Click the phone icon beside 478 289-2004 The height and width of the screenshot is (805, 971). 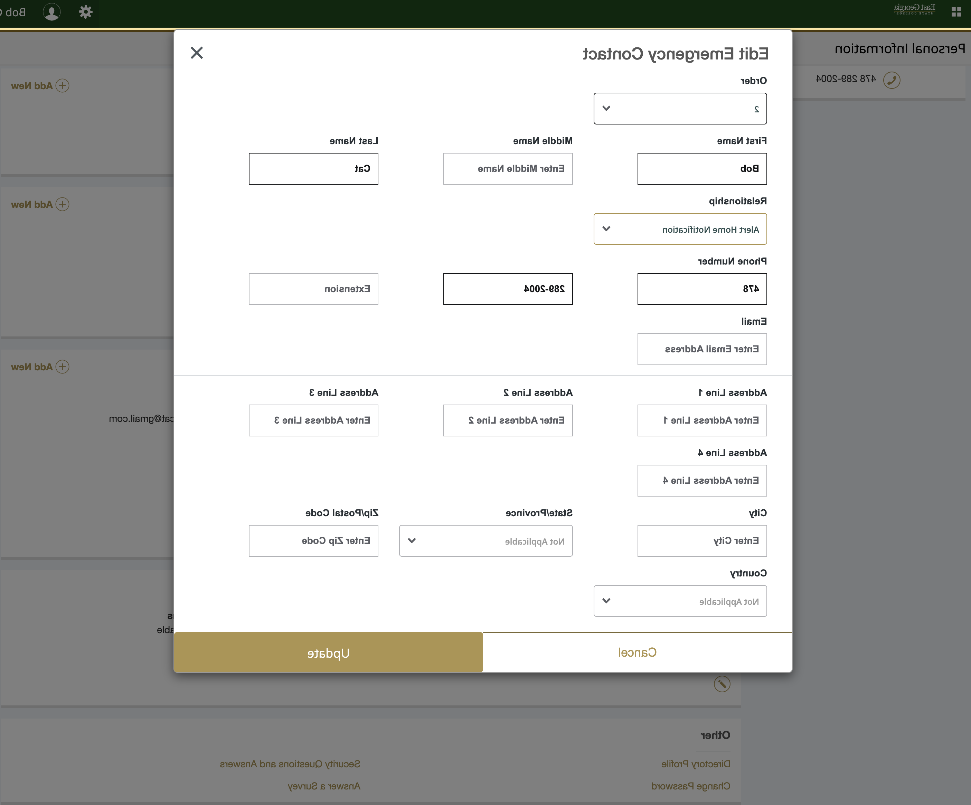click(892, 80)
